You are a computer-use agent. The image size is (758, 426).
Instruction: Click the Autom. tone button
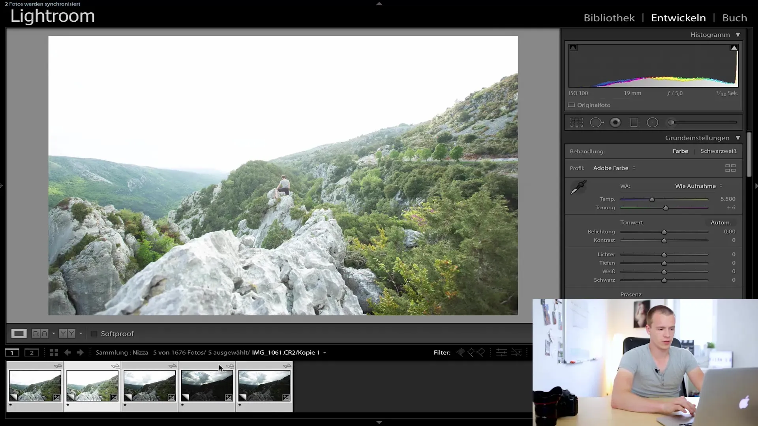[x=720, y=222]
